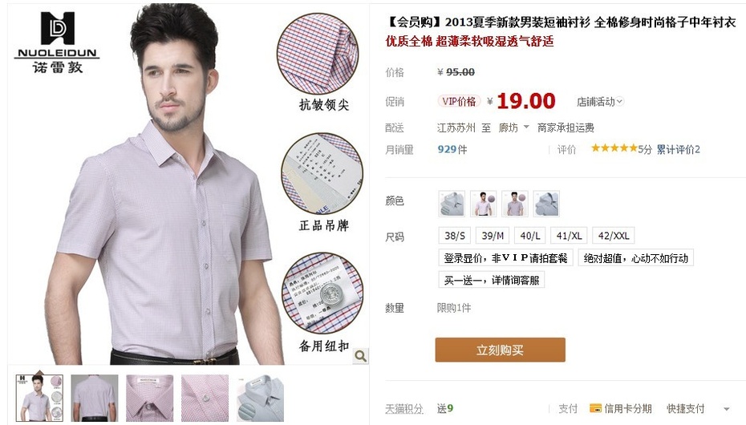Click the credit card installment icon
The width and height of the screenshot is (746, 425).
point(595,408)
